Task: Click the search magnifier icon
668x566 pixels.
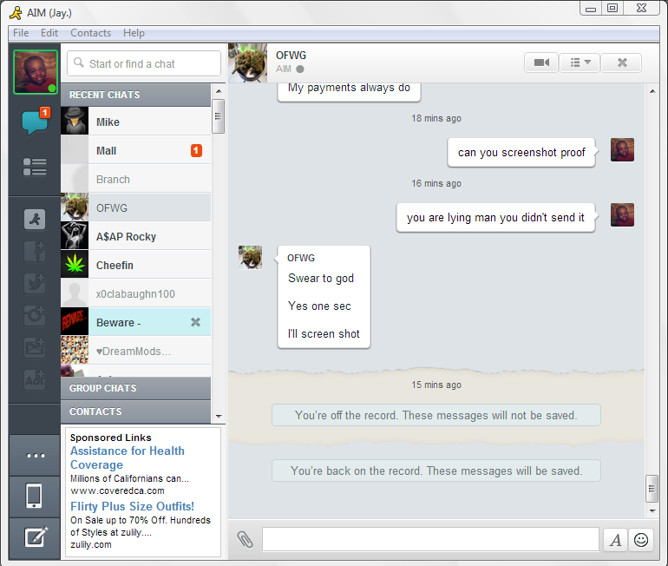Action: (79, 63)
